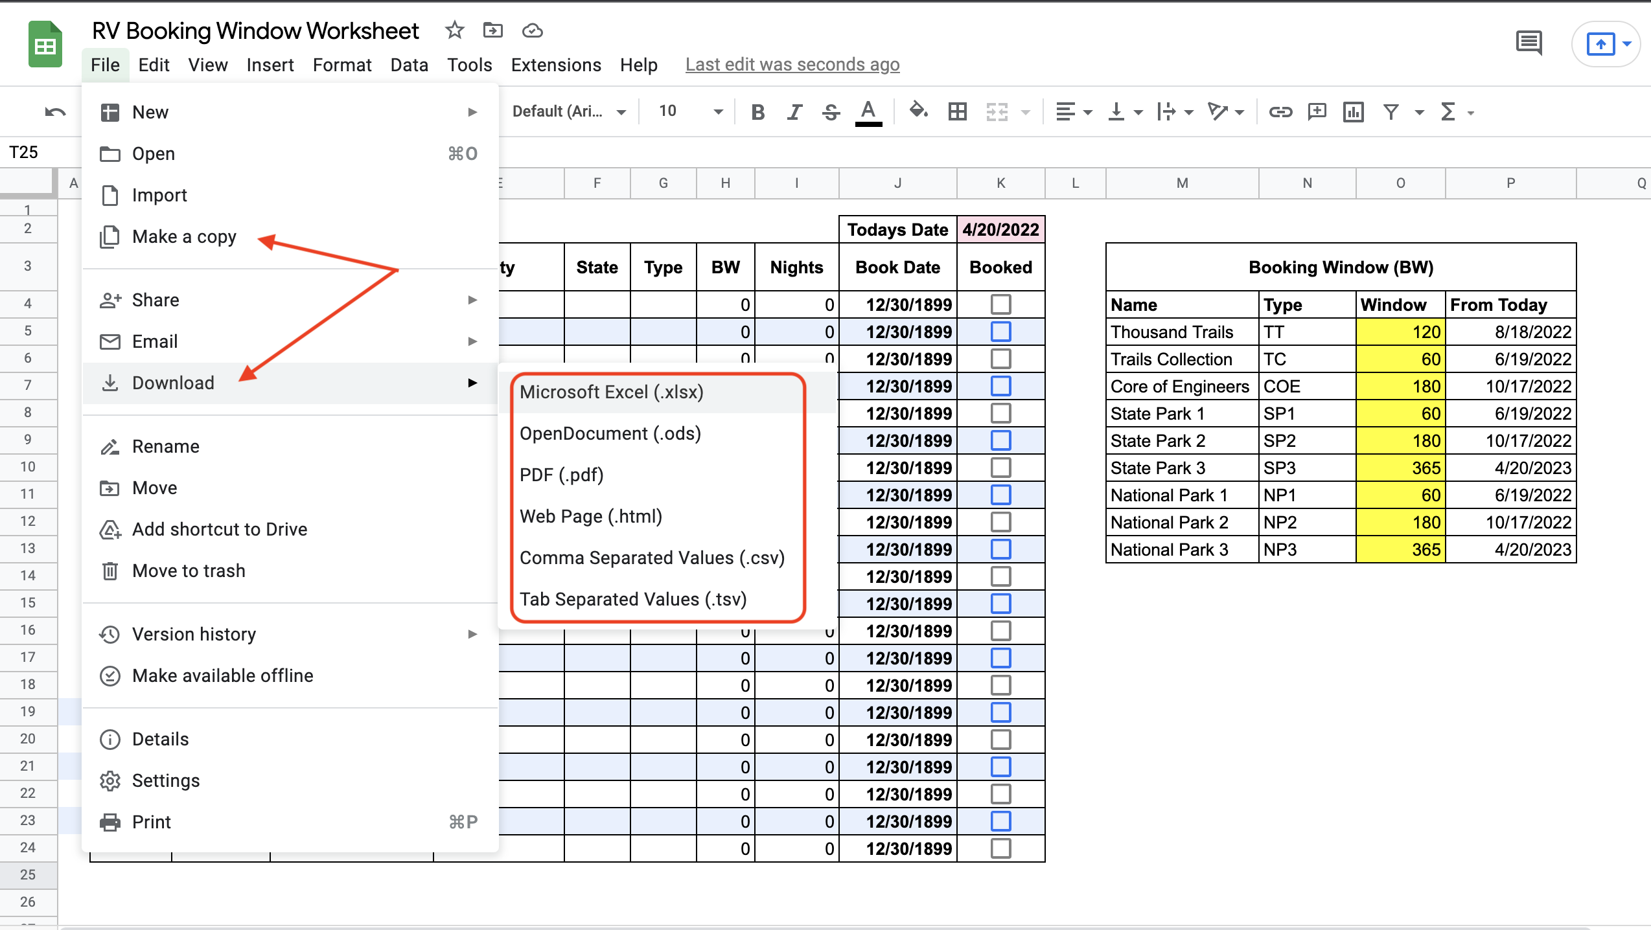
Task: Choose Make a copy
Action: tap(290, 236)
